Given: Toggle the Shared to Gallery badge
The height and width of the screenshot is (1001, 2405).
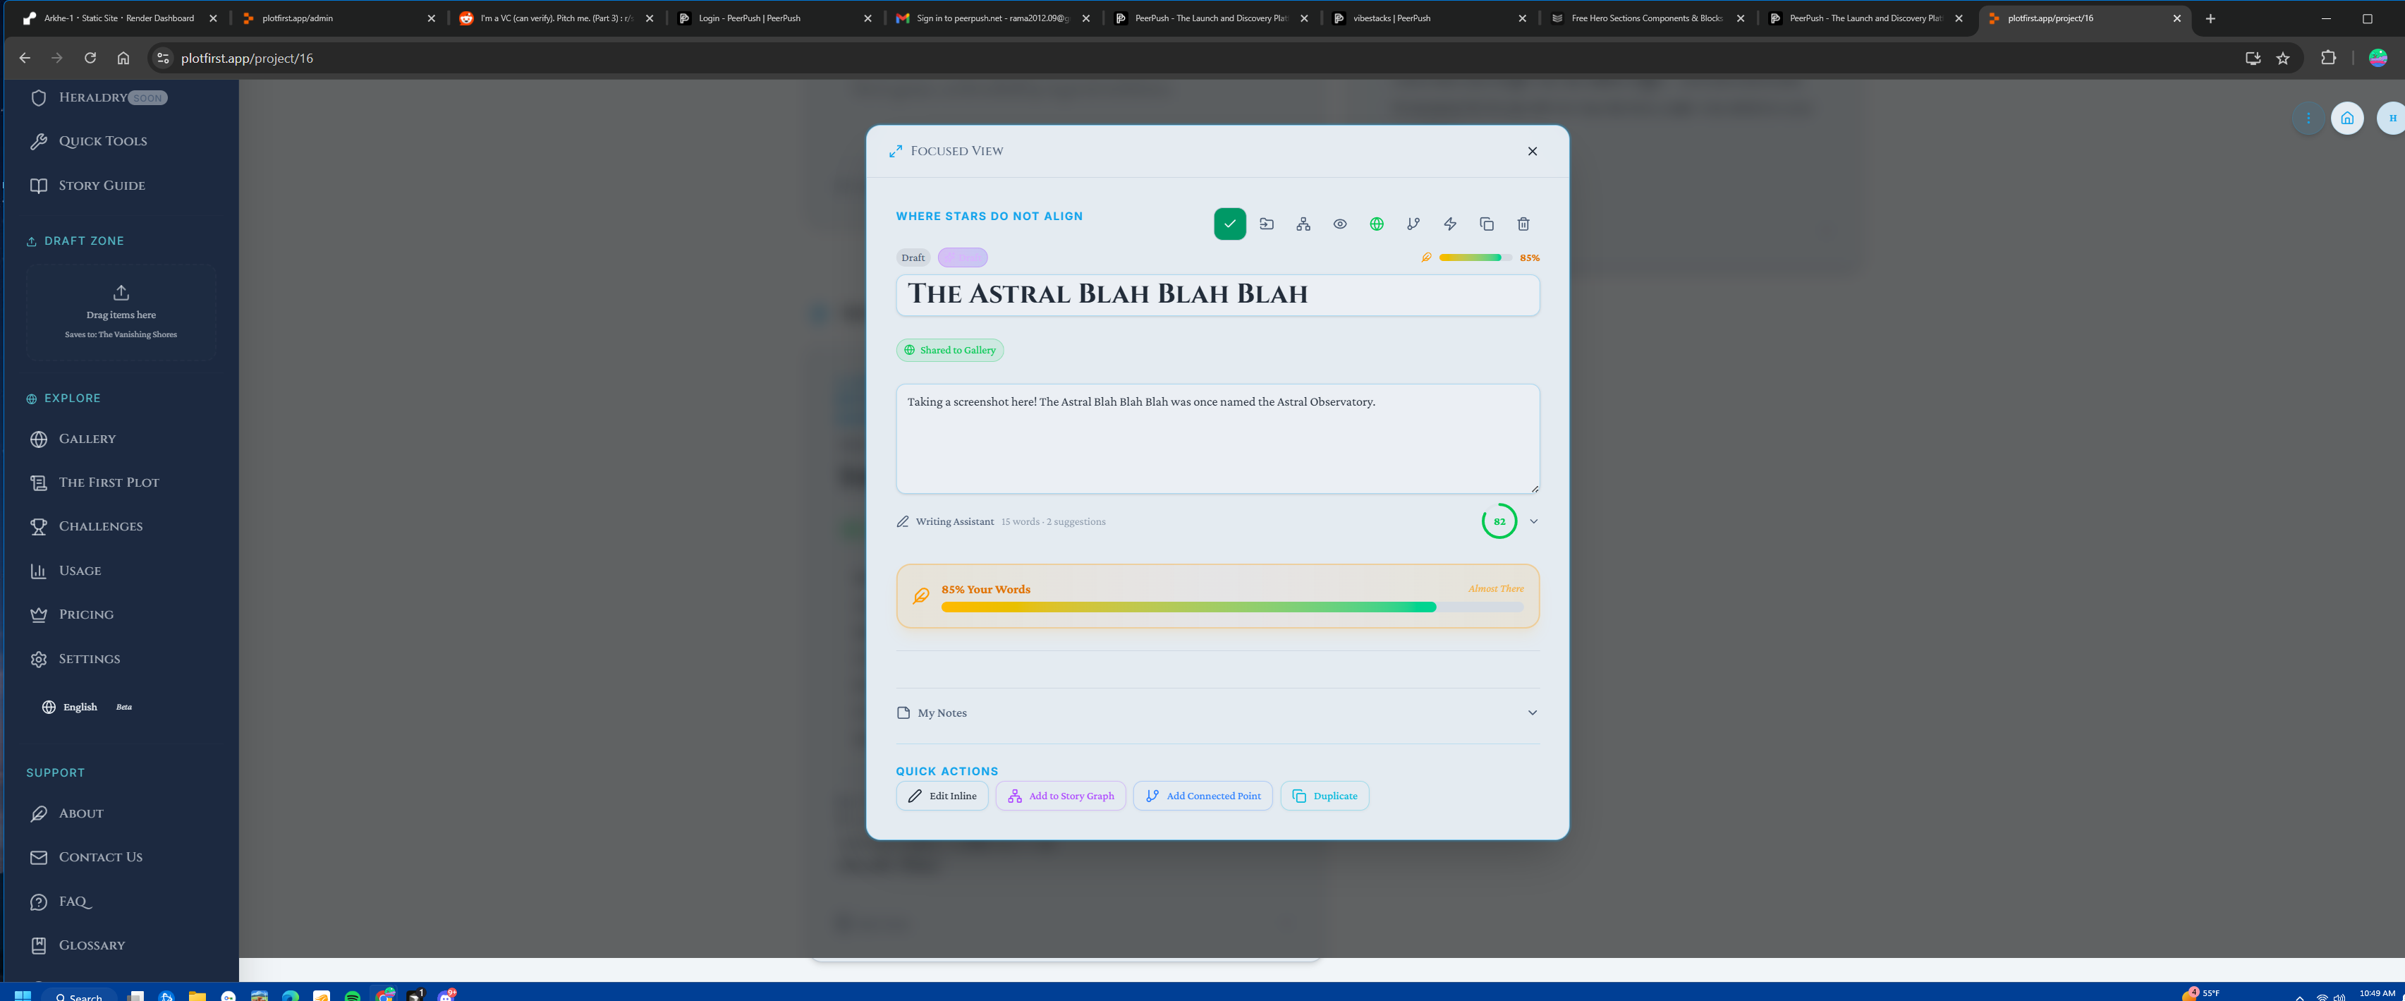Looking at the screenshot, I should click(x=949, y=350).
